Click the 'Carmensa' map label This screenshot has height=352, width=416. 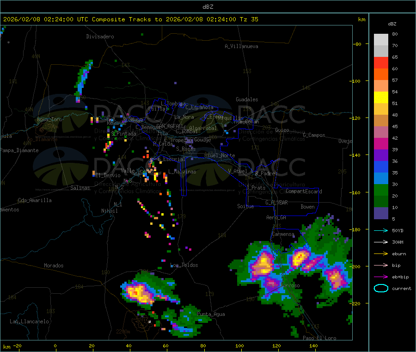click(283, 234)
